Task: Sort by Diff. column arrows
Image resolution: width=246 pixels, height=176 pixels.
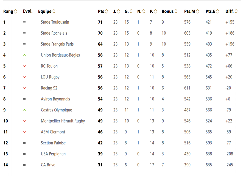Action: point(236,11)
